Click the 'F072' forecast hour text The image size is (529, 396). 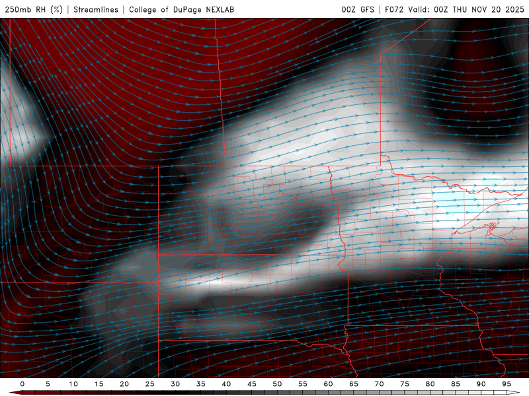click(x=394, y=9)
